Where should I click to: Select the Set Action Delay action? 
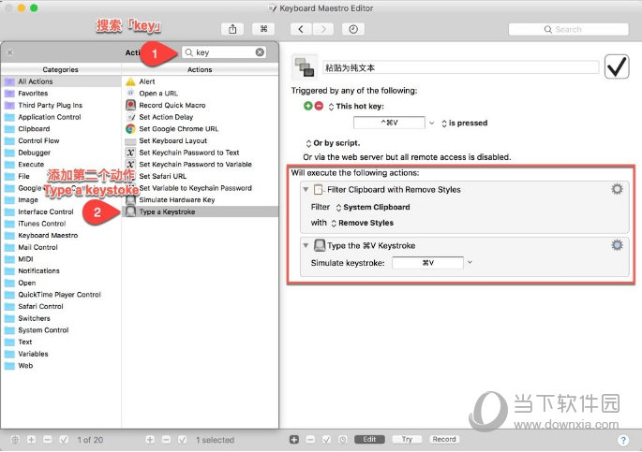tap(201, 117)
